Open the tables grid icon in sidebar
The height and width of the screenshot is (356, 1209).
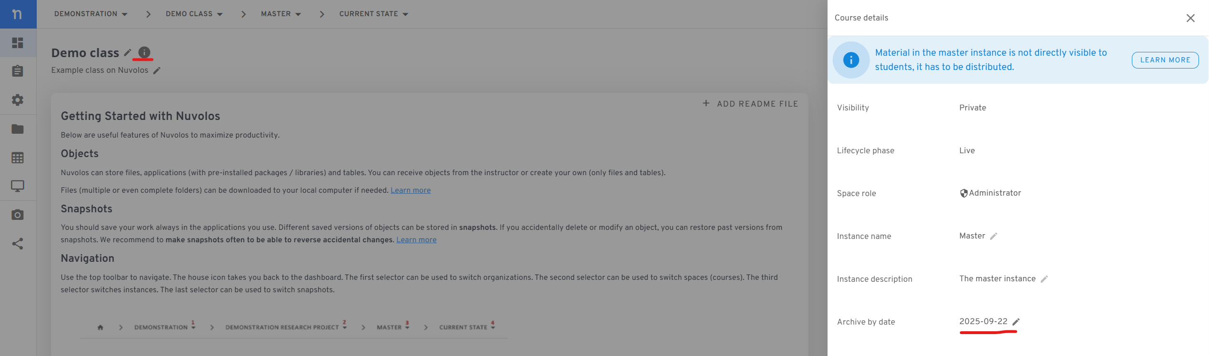pyautogui.click(x=18, y=158)
